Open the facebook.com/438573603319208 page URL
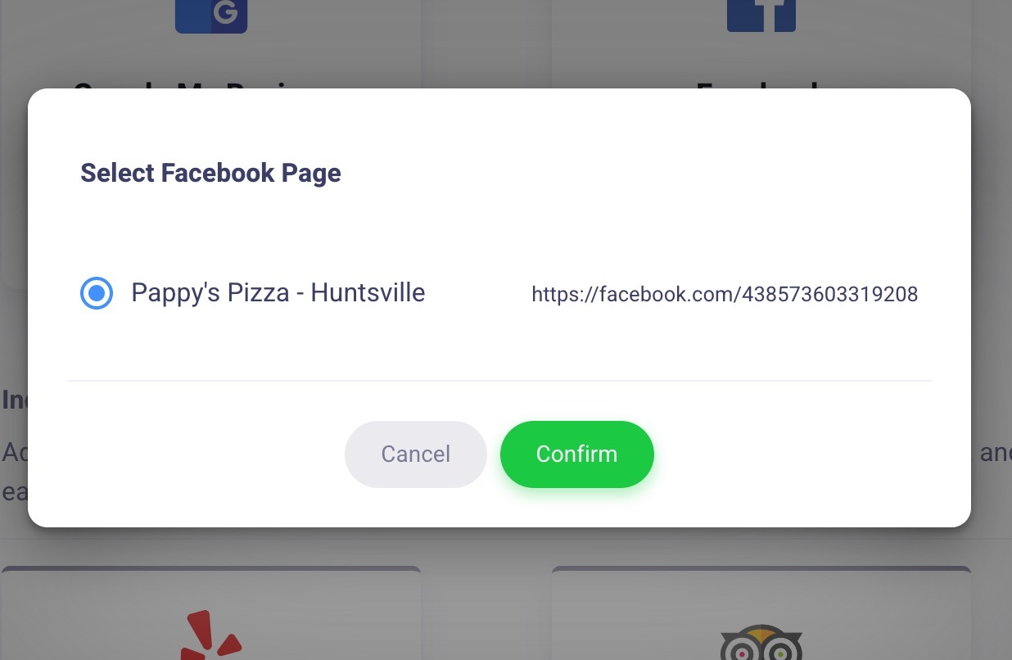Viewport: 1012px width, 660px height. click(725, 294)
